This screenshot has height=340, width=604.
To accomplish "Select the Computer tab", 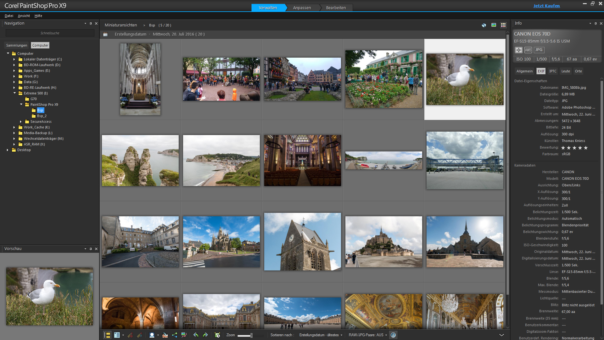I will (40, 45).
